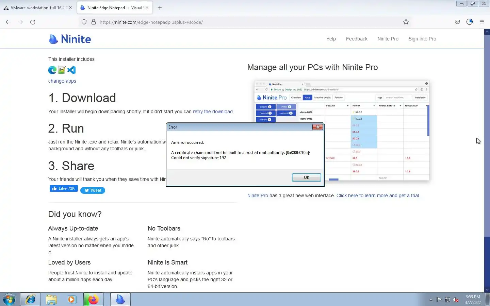
Task: Click the Ninite logo in the page header
Action: pyautogui.click(x=70, y=39)
